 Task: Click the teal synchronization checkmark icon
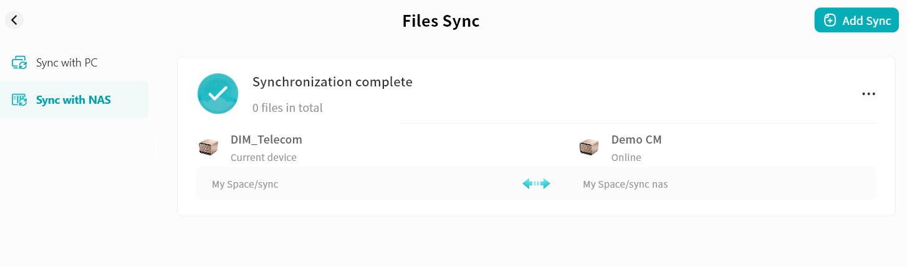click(218, 94)
